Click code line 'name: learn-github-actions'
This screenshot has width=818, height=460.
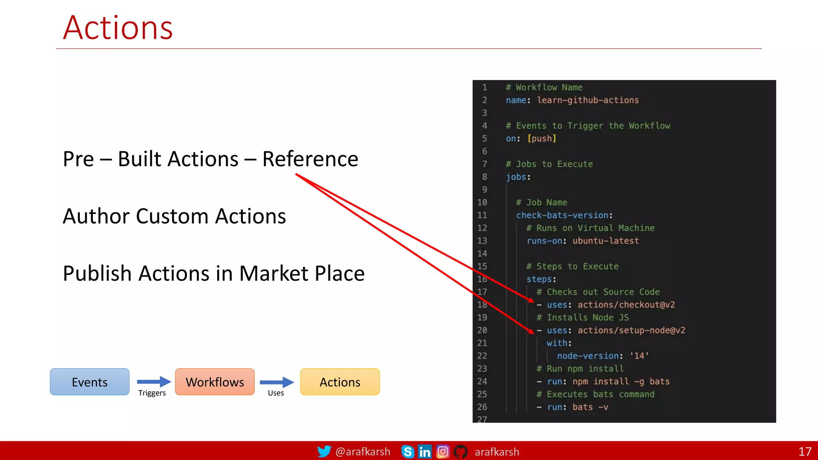(x=572, y=100)
